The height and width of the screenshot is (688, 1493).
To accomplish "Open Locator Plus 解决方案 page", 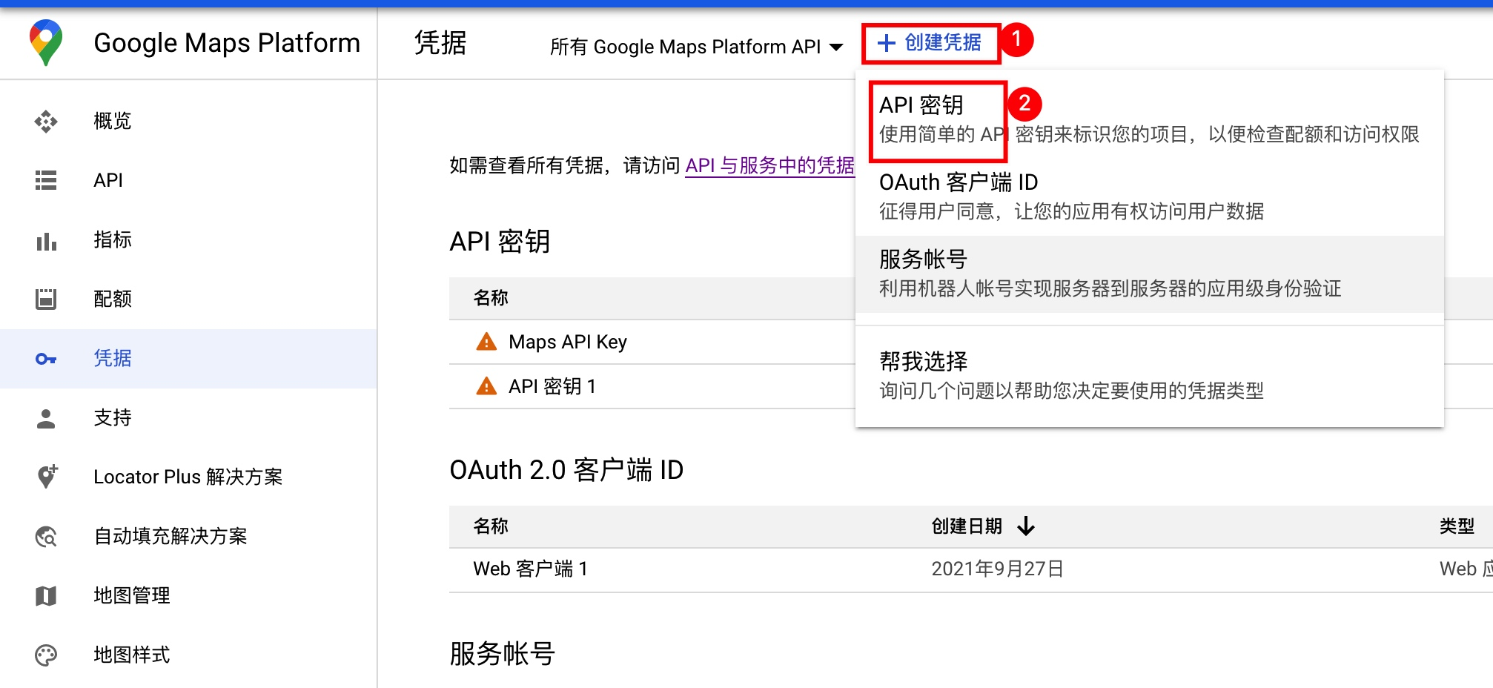I will [188, 477].
